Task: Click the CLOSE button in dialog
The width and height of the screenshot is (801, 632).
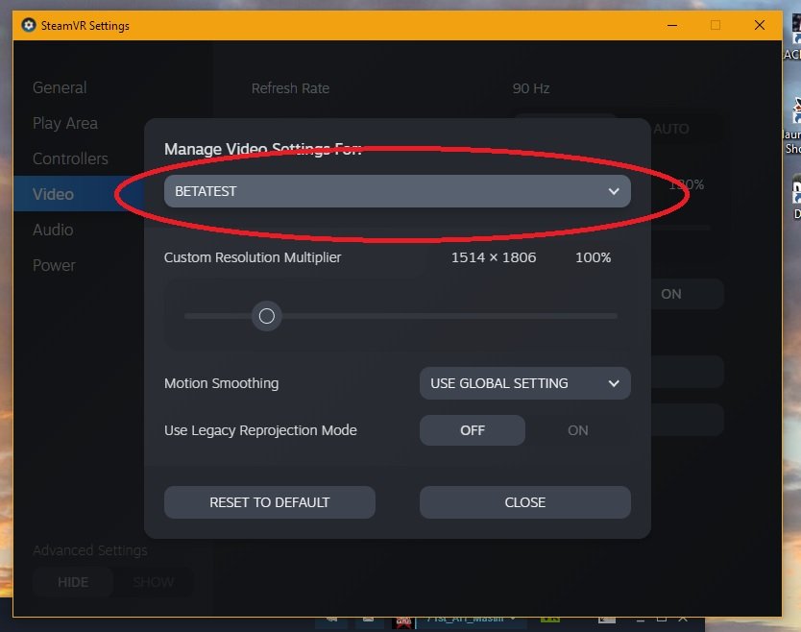Action: [x=524, y=502]
